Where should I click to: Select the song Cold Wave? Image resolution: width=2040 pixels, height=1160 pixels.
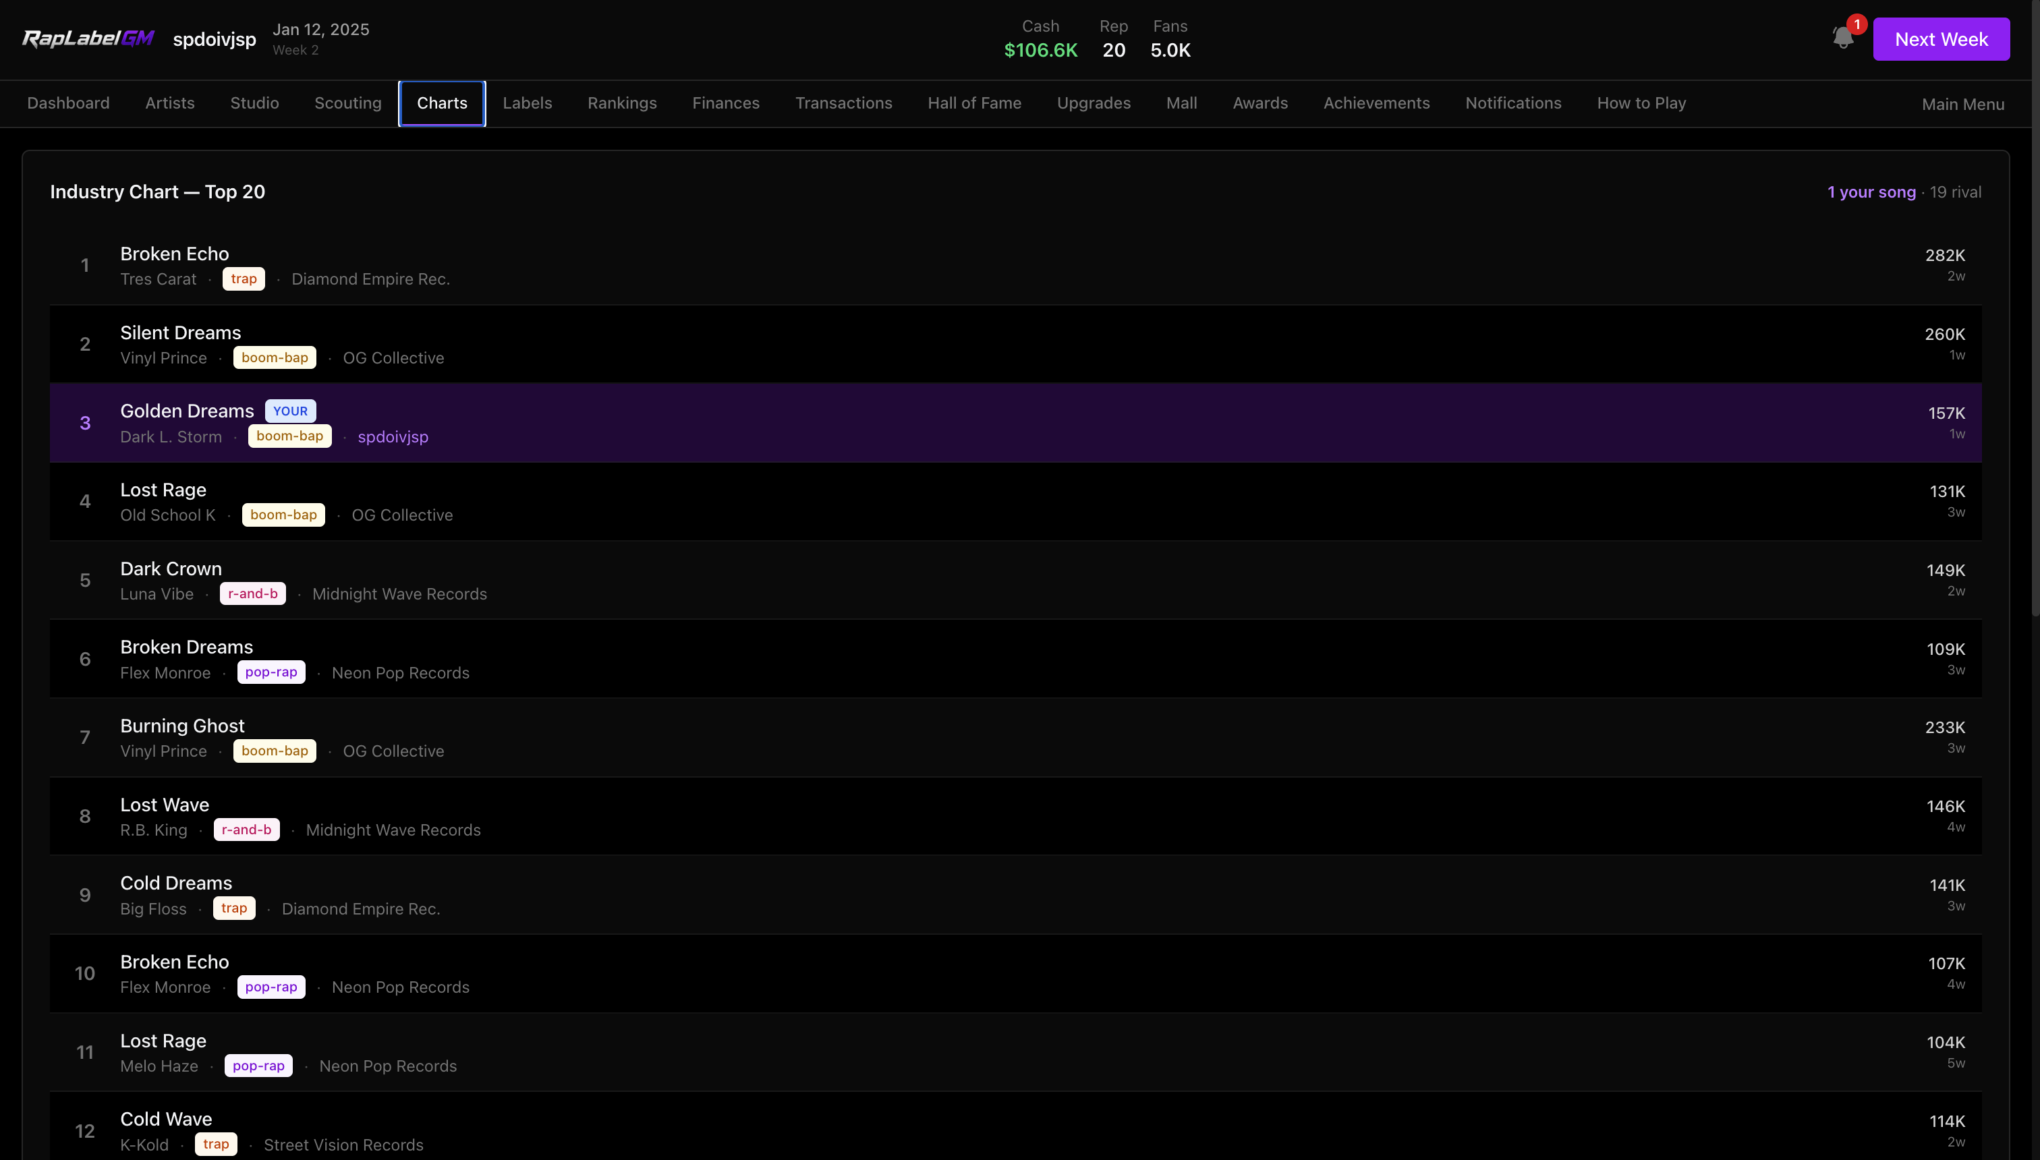coord(166,1120)
